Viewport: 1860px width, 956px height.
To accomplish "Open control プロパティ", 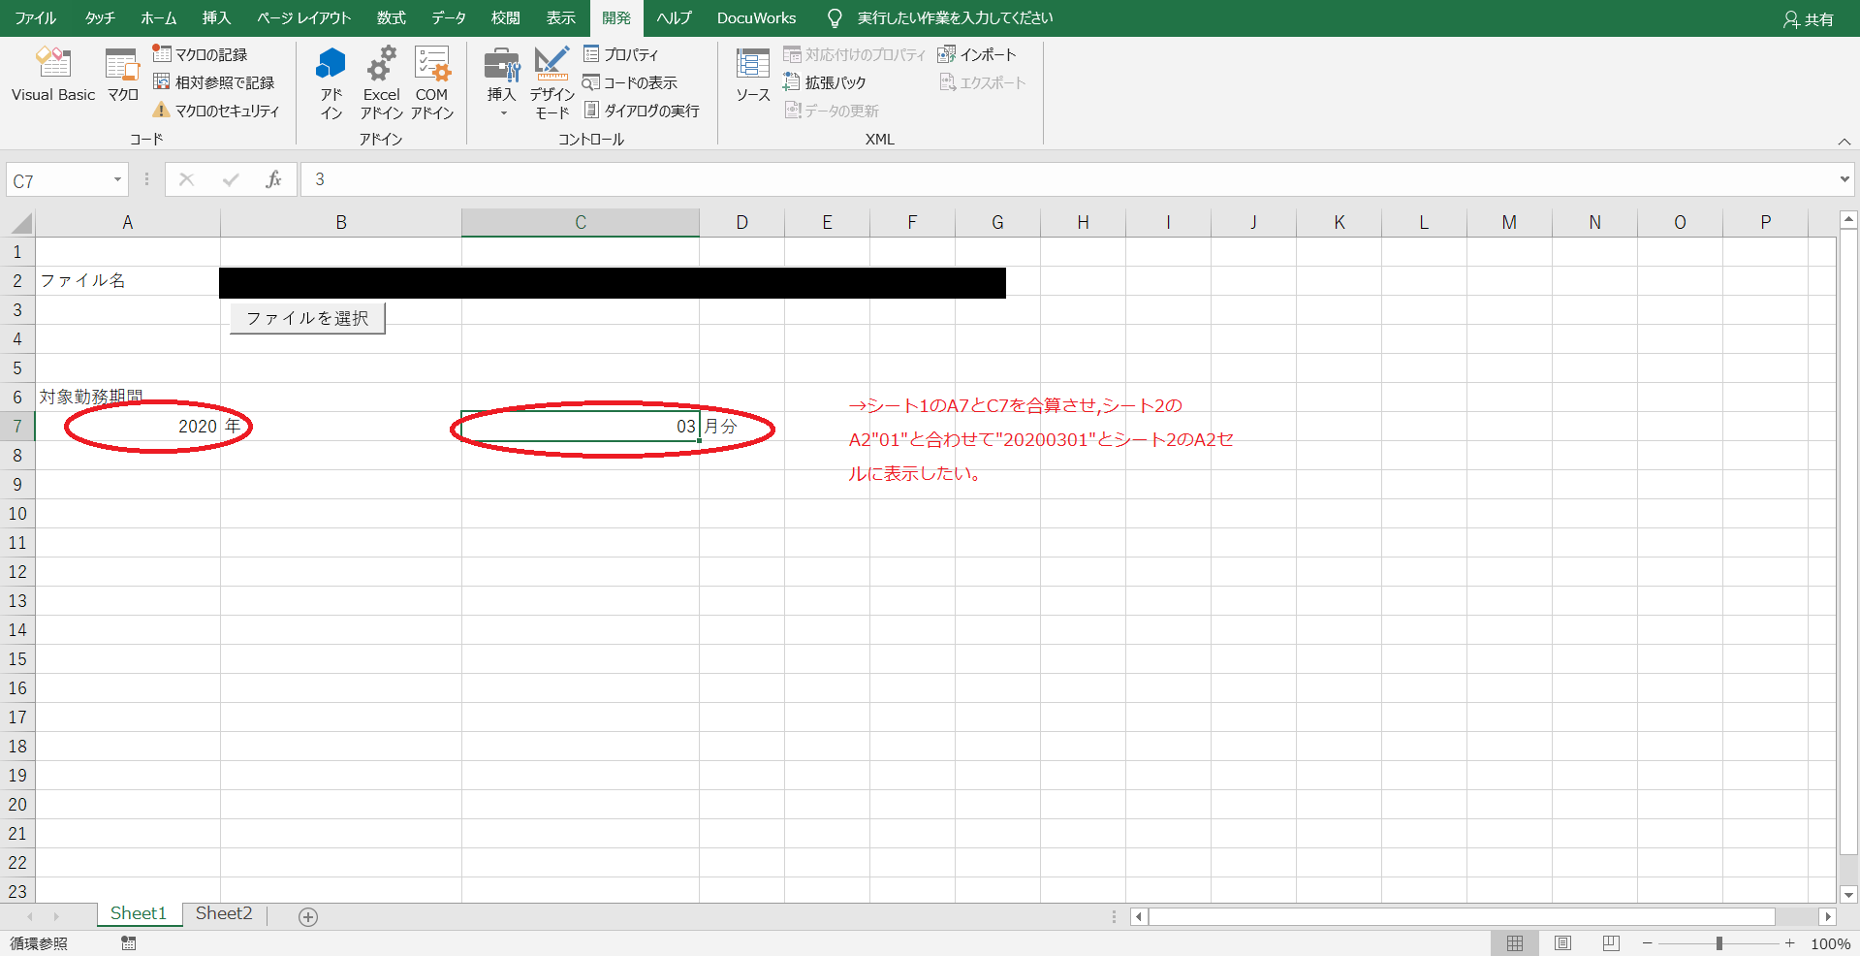I will (620, 54).
